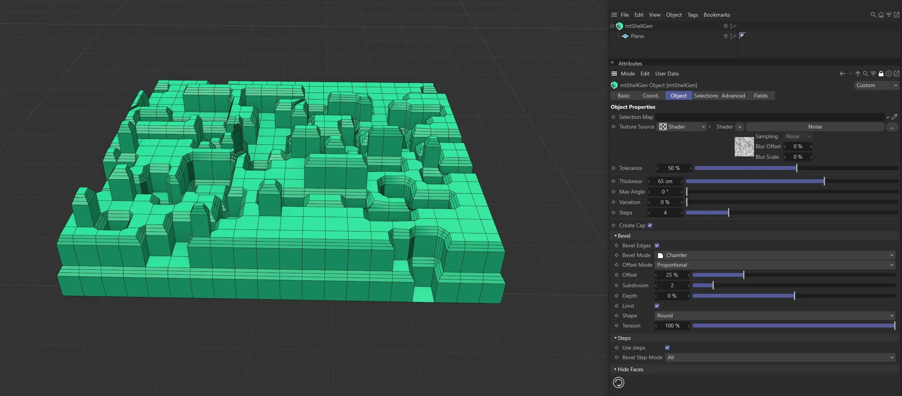Expand the Hide Faces section

[x=629, y=369]
